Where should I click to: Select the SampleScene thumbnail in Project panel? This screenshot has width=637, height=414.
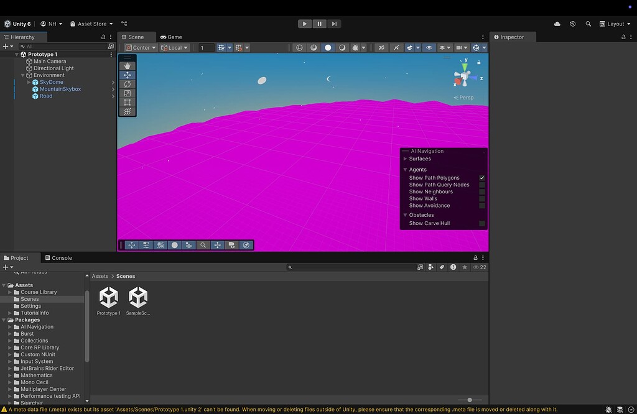pyautogui.click(x=138, y=298)
